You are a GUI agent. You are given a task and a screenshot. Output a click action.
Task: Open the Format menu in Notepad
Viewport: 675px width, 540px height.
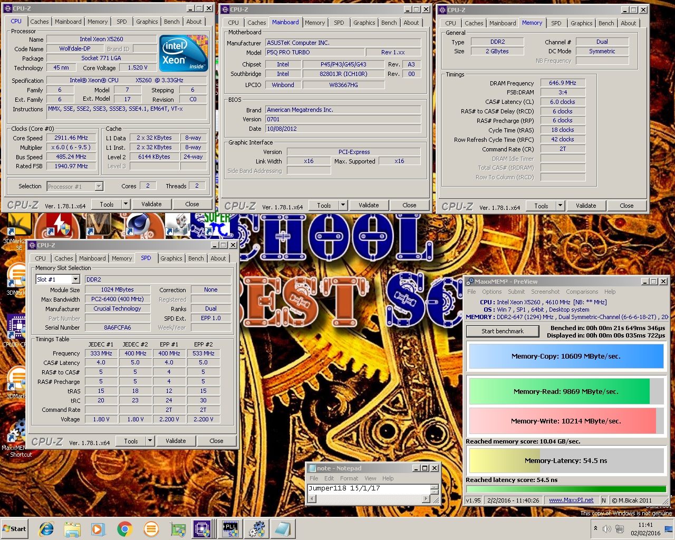pos(349,478)
